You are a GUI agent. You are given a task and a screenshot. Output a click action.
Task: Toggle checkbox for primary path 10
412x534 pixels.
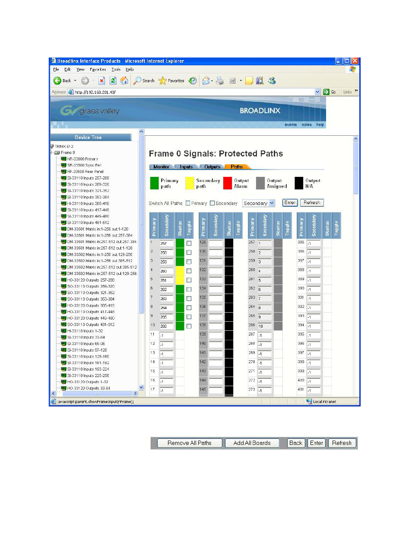pyautogui.click(x=189, y=326)
